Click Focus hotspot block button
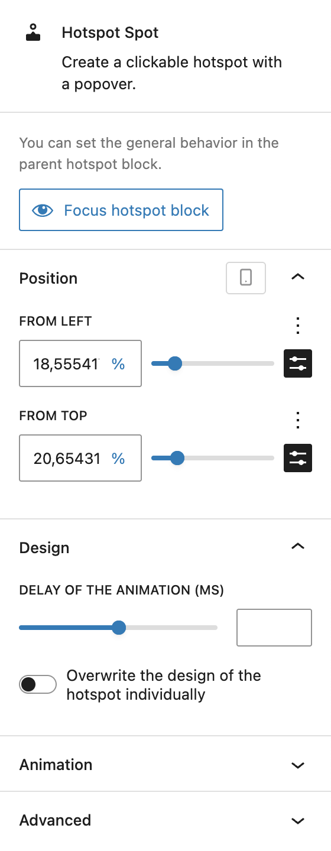This screenshot has height=851, width=331. coord(121,210)
